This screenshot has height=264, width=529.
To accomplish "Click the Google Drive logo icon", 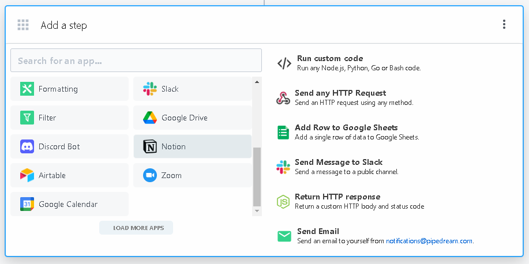I will pos(150,118).
